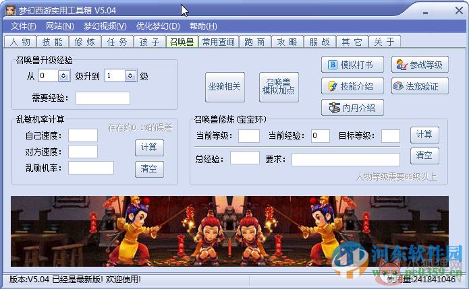Switch to the 修炼 tab
Viewport: 469px width, 289px height.
tap(85, 42)
